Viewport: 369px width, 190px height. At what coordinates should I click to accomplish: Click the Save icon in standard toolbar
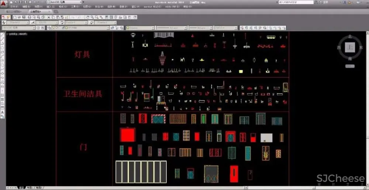[24, 17]
